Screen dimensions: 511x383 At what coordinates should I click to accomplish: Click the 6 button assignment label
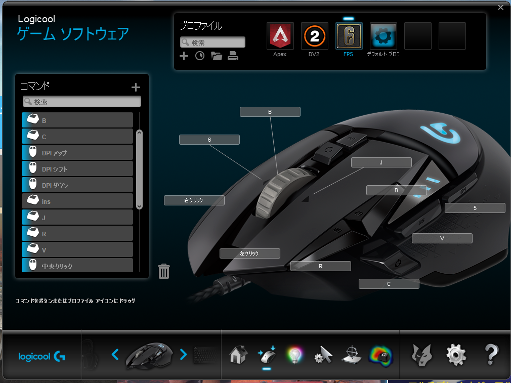(x=209, y=140)
